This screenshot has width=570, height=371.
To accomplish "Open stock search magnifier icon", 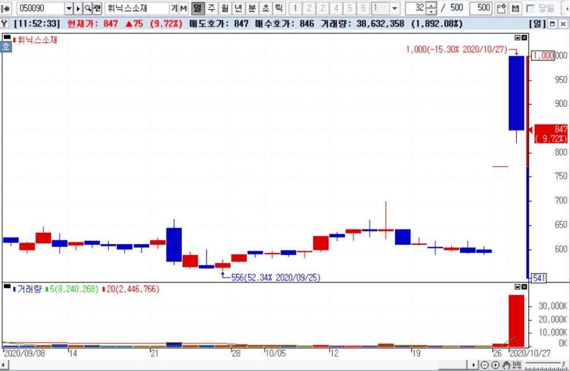I will [88, 8].
